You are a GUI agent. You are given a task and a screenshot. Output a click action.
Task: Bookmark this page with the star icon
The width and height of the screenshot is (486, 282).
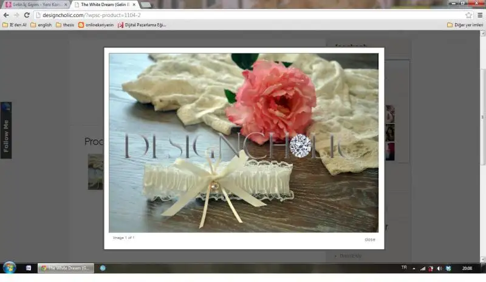click(x=468, y=15)
